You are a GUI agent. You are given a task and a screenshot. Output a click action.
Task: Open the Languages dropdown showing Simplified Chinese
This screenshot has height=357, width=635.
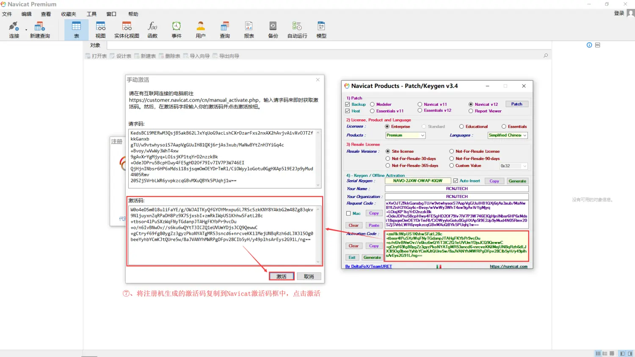pyautogui.click(x=508, y=135)
